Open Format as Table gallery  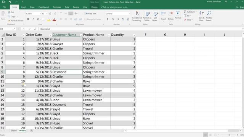[147, 16]
